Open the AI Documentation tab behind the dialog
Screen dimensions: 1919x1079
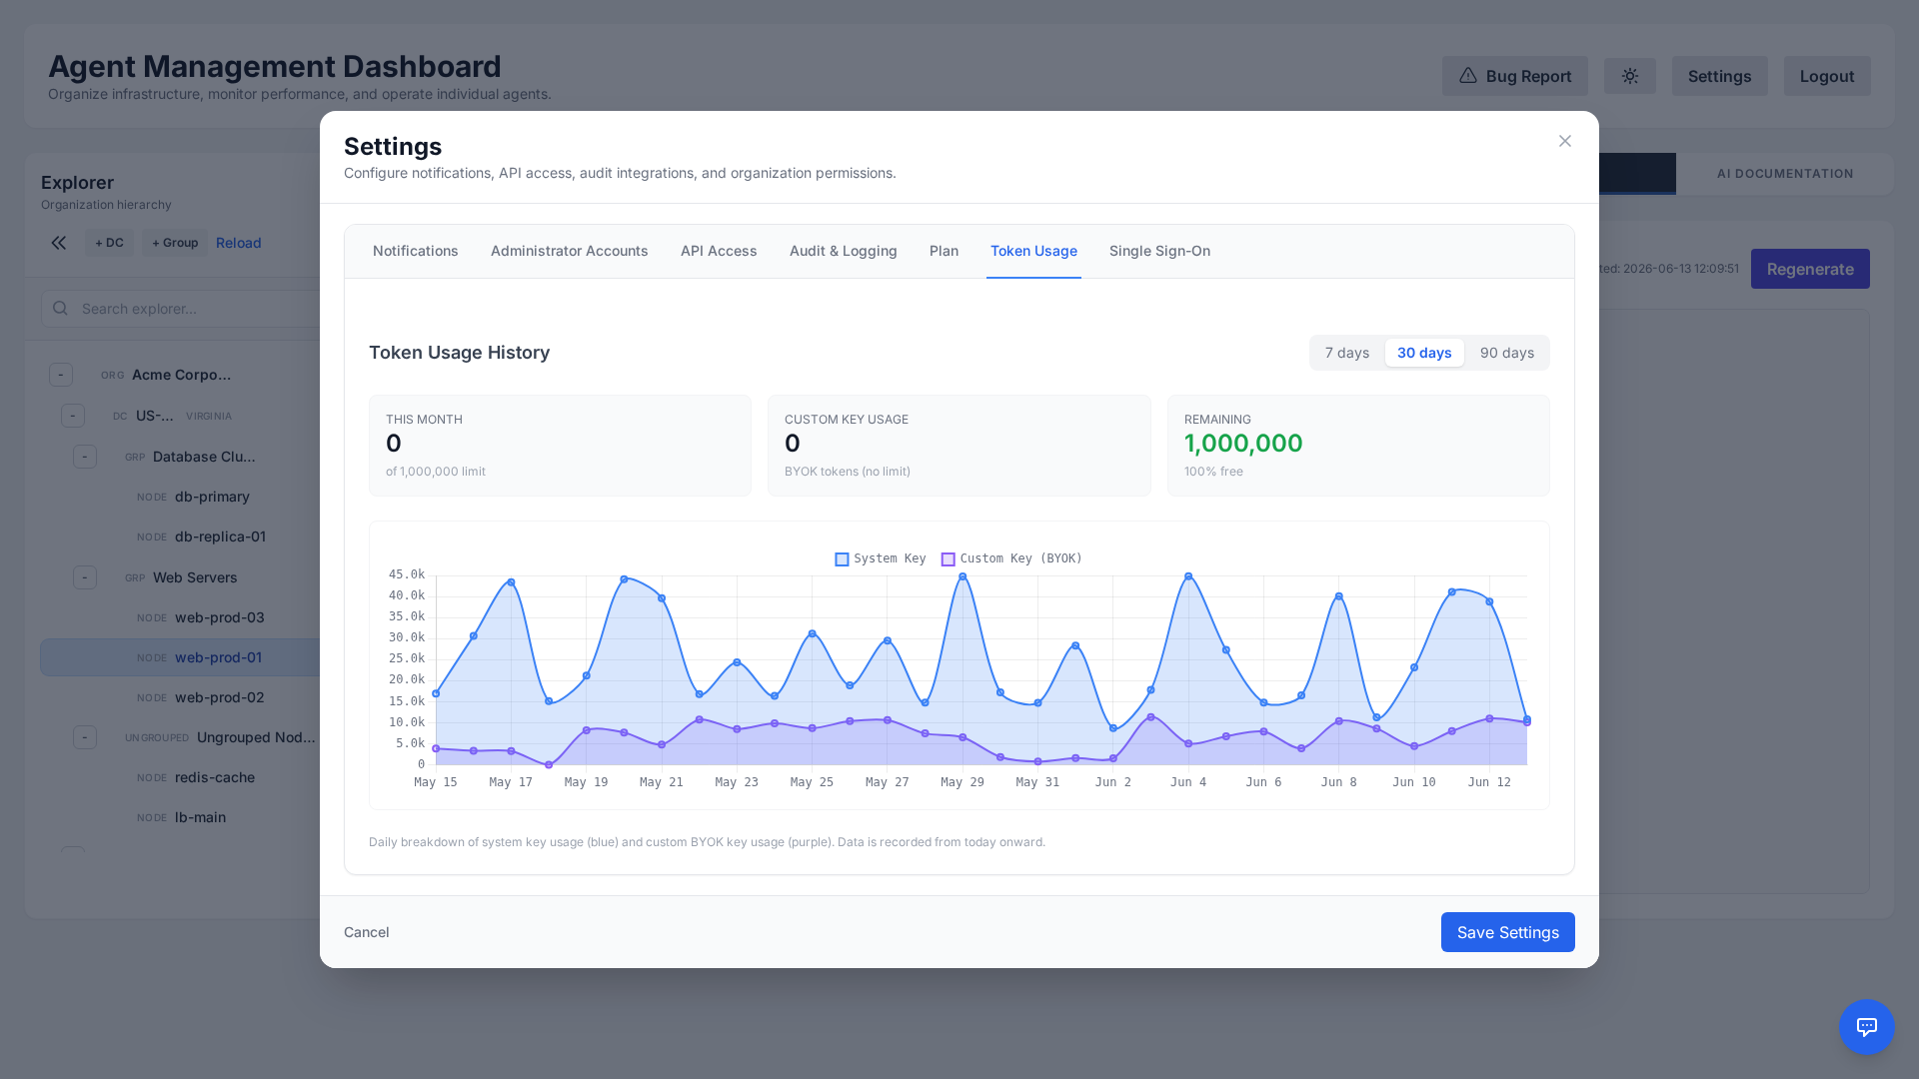point(1785,174)
